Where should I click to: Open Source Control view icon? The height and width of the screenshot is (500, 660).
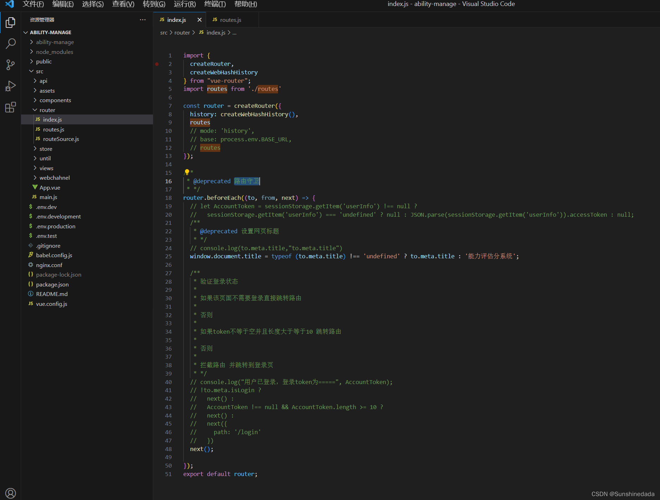click(11, 65)
